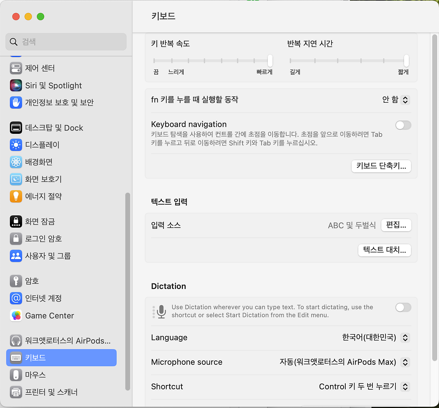Adjust the 반복 지연 시간 slider knob
The image size is (439, 408).
406,60
